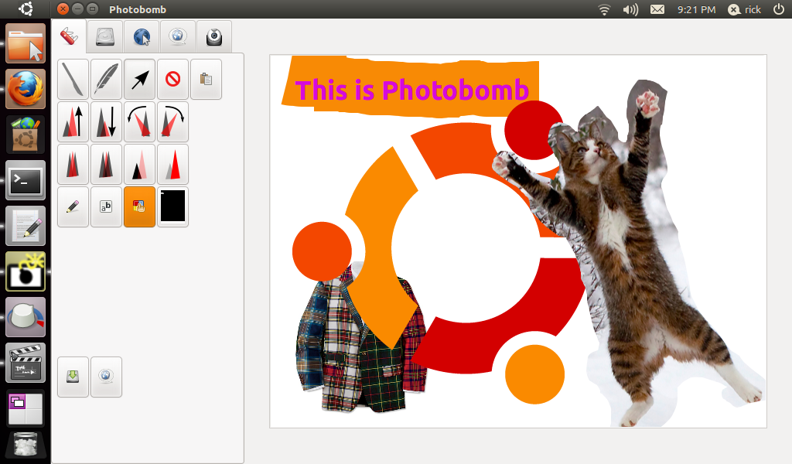The image size is (792, 464).
Task: Click the solid red triangle opacity icon
Action: click(x=172, y=164)
